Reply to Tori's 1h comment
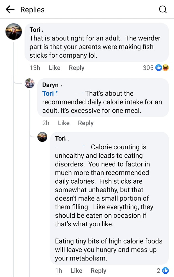Screen dimensions: 174x277 (x=98, y=271)
